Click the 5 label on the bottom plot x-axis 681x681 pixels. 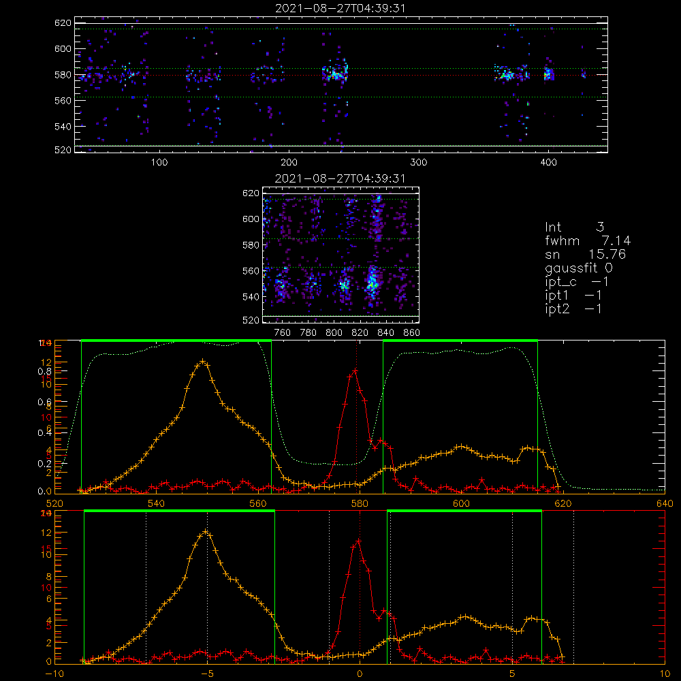513,674
